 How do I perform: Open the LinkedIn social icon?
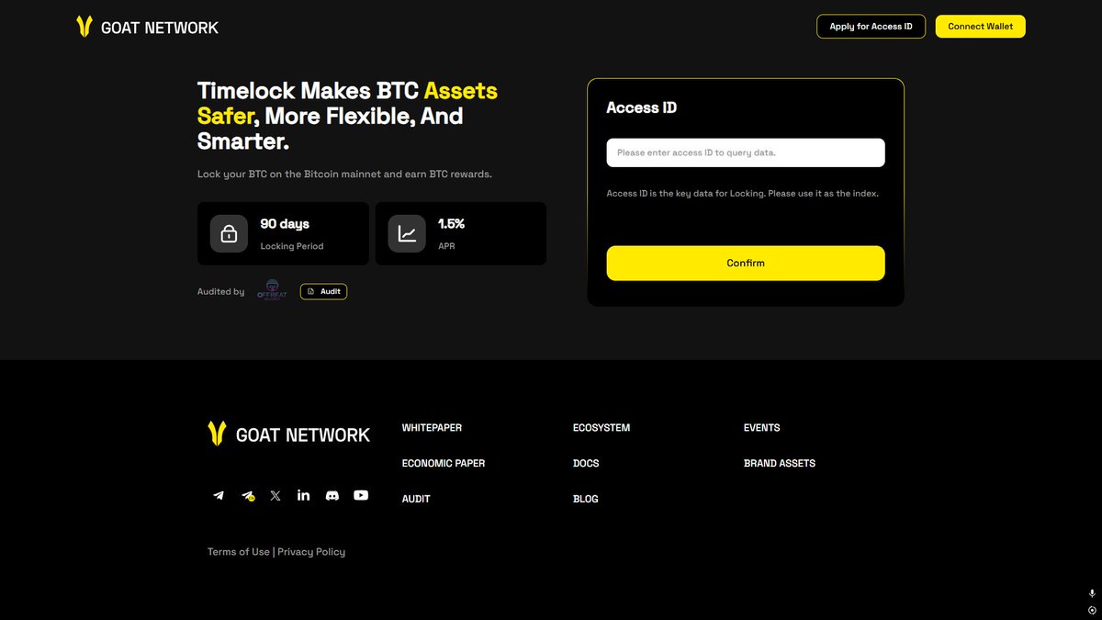304,495
